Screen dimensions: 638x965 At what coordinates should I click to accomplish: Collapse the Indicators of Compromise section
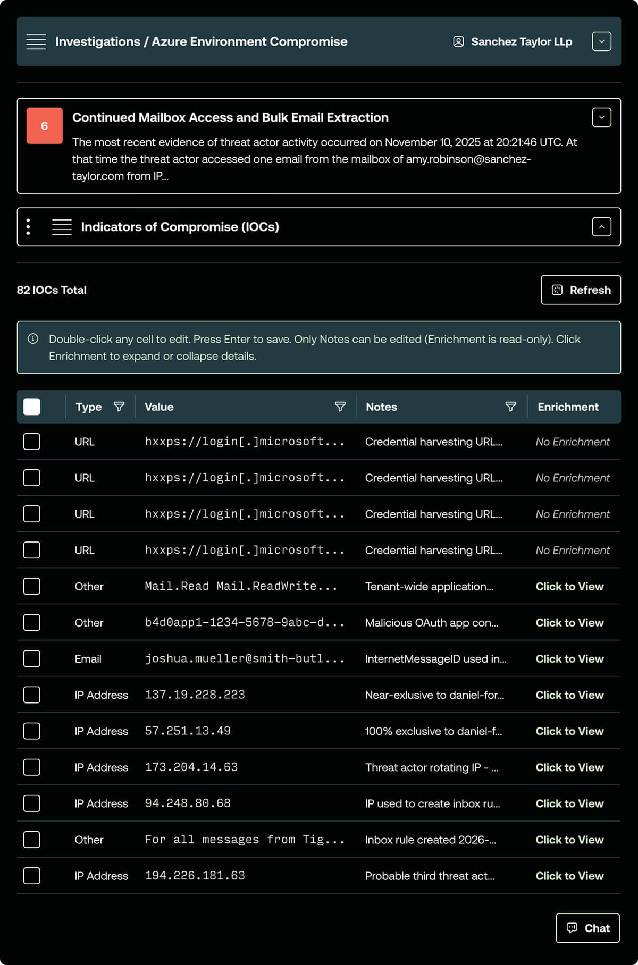[601, 227]
